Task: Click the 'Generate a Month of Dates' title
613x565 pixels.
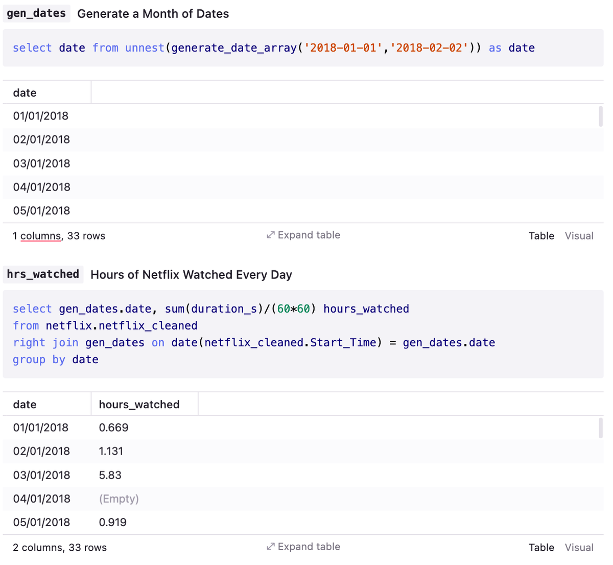Action: (153, 14)
